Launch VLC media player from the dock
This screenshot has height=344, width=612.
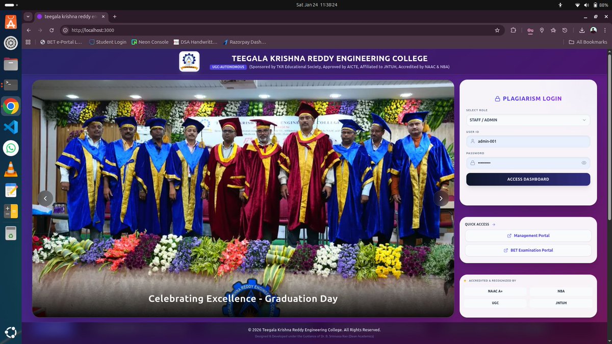pos(11,169)
